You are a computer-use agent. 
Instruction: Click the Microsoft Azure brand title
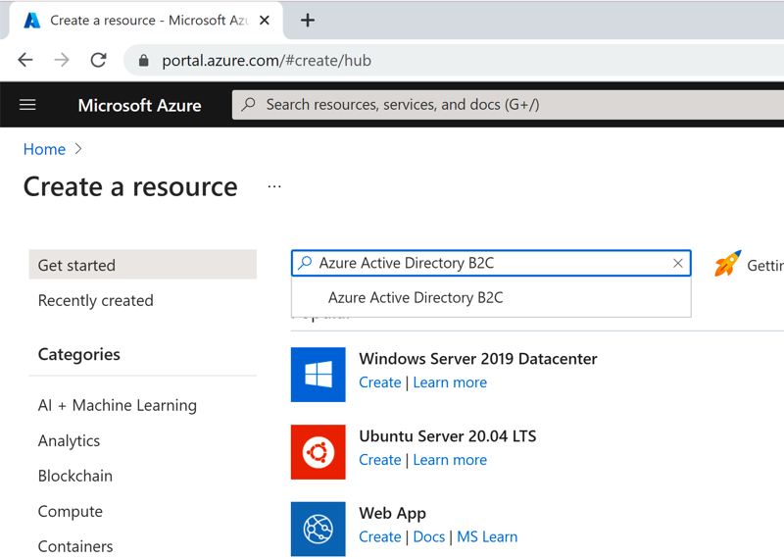(x=139, y=105)
